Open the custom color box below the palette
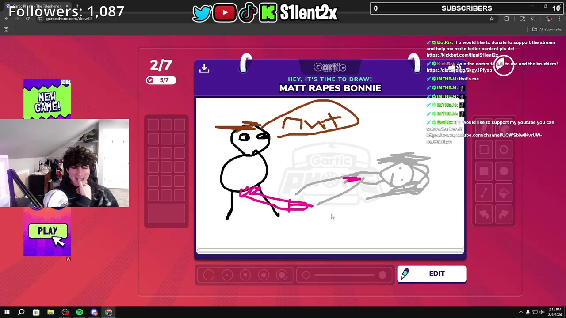566x318 pixels. [166, 214]
